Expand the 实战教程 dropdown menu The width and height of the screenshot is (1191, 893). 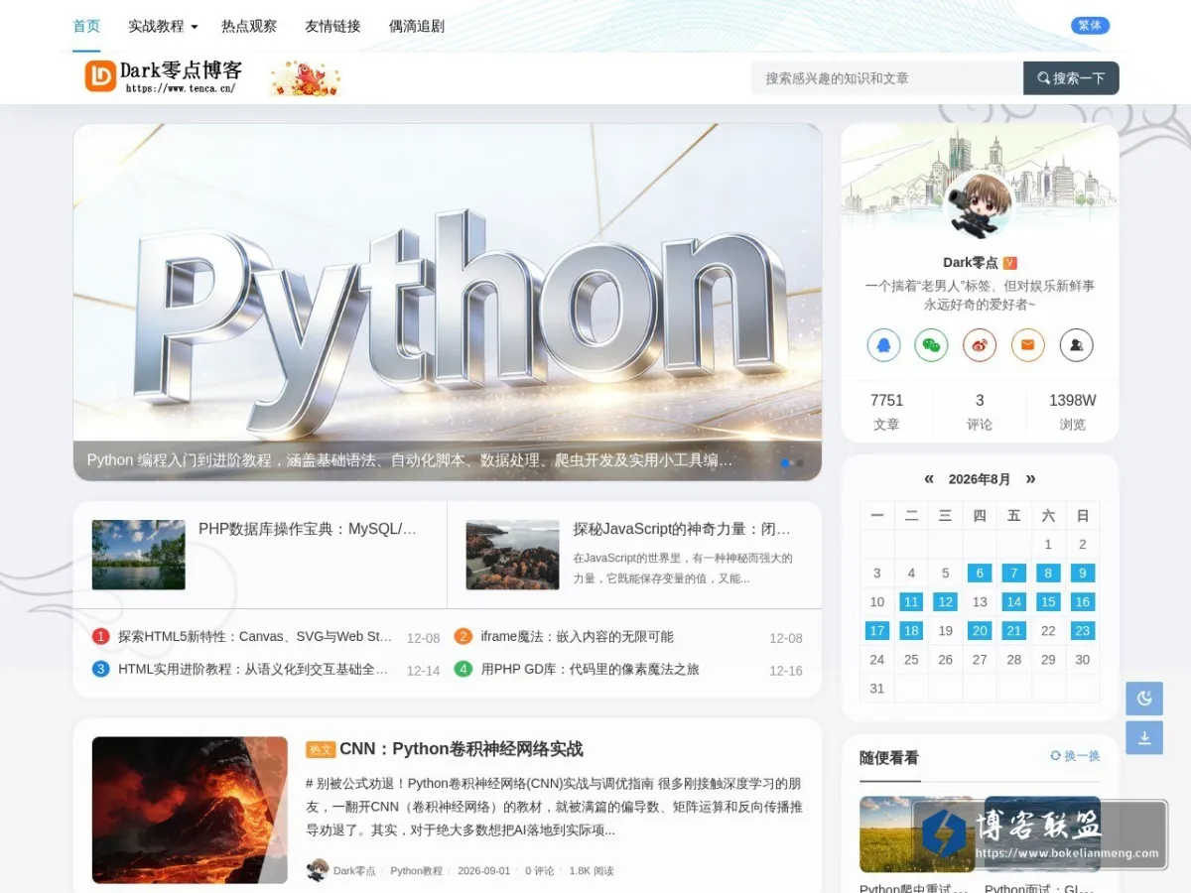(163, 27)
